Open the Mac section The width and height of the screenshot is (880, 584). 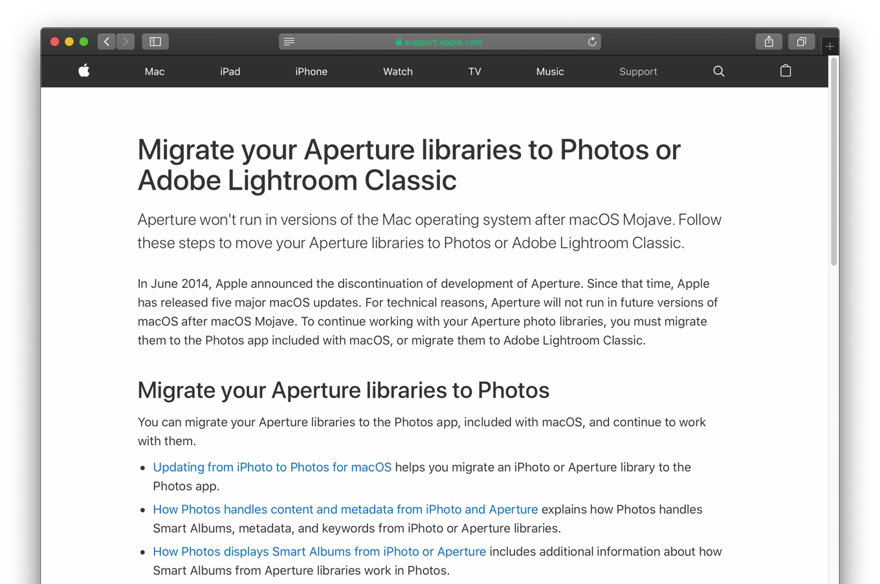[x=155, y=72]
